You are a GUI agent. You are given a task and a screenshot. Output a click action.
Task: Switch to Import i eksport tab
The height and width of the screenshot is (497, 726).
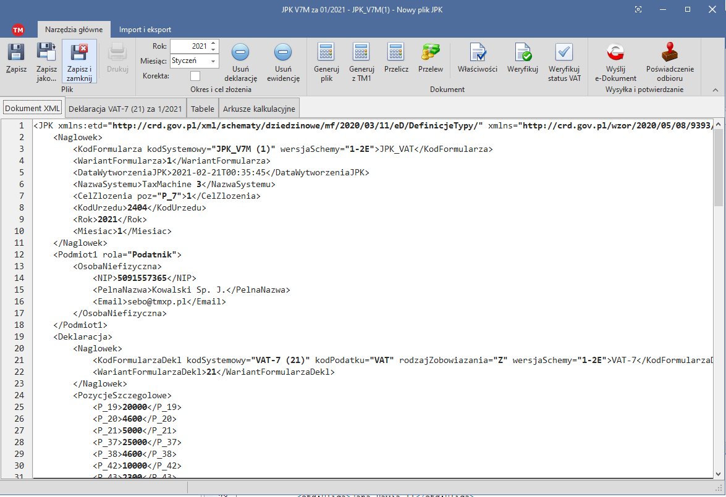(145, 30)
